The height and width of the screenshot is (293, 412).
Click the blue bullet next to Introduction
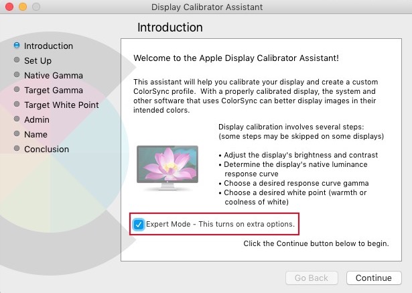pos(17,45)
